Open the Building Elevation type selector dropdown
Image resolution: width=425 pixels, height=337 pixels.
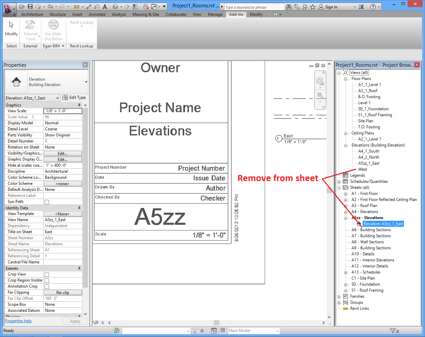click(86, 82)
